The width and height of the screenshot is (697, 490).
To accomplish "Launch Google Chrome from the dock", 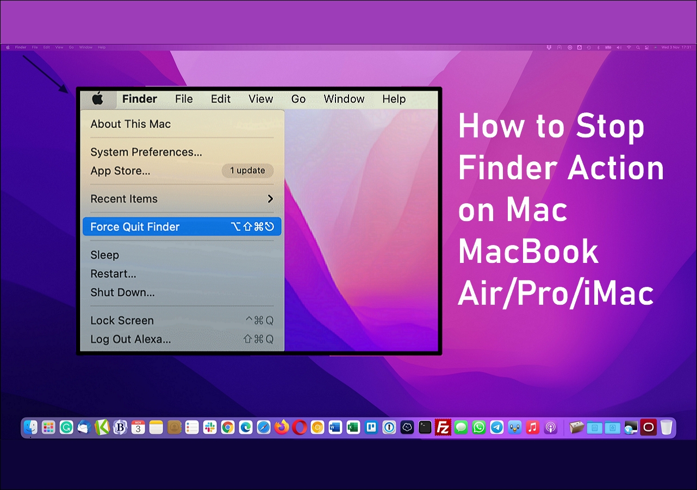I will click(228, 428).
